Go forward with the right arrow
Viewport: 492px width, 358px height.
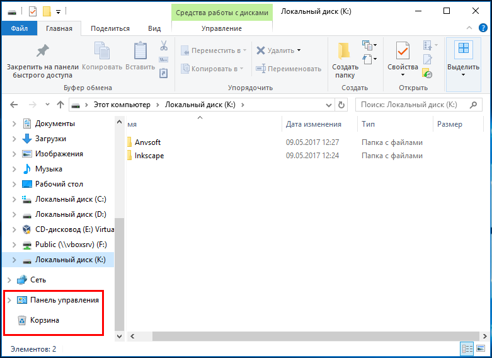(33, 105)
